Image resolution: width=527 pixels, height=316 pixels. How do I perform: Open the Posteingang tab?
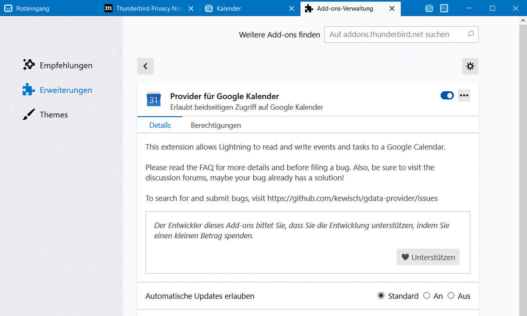pos(50,8)
